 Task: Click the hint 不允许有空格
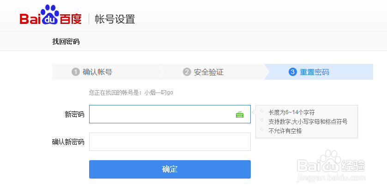[285, 131]
